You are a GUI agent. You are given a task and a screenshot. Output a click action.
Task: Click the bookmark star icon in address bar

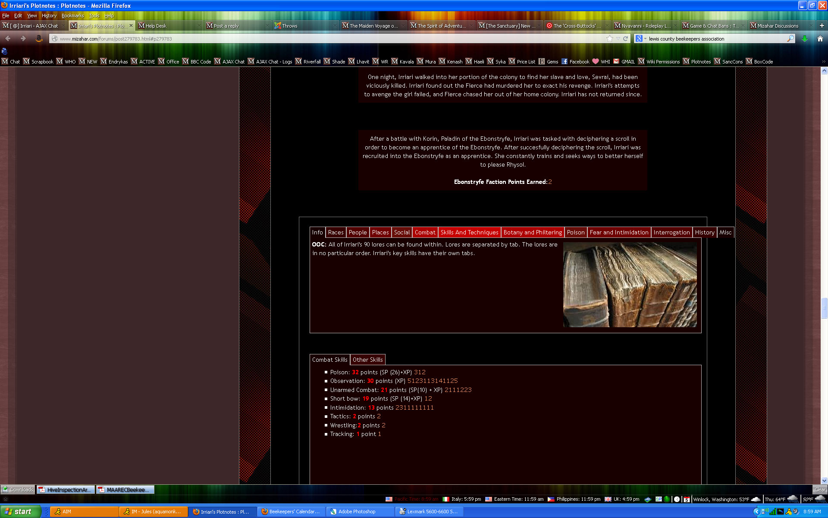(x=609, y=39)
